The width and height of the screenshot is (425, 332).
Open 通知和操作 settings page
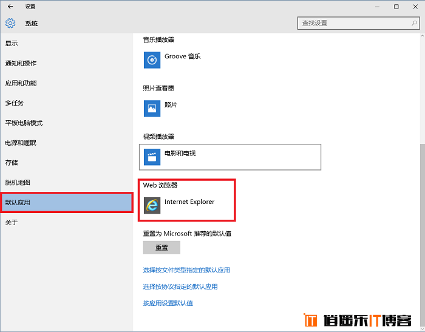[66, 63]
